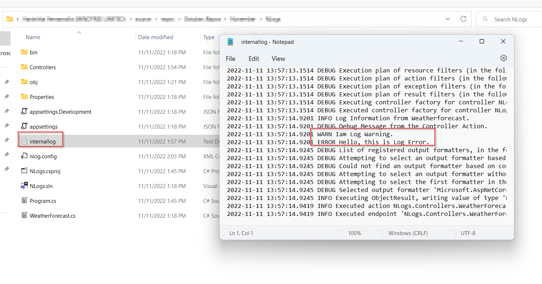Click obj folder's 11/11/2022 1:21 PM date

click(162, 82)
